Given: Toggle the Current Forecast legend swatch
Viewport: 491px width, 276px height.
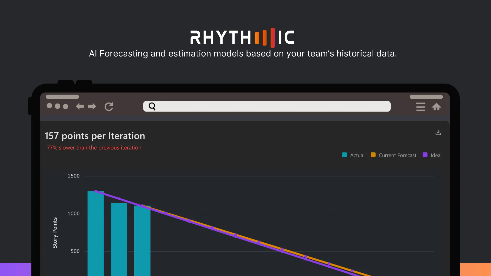Looking at the screenshot, I should coord(373,155).
